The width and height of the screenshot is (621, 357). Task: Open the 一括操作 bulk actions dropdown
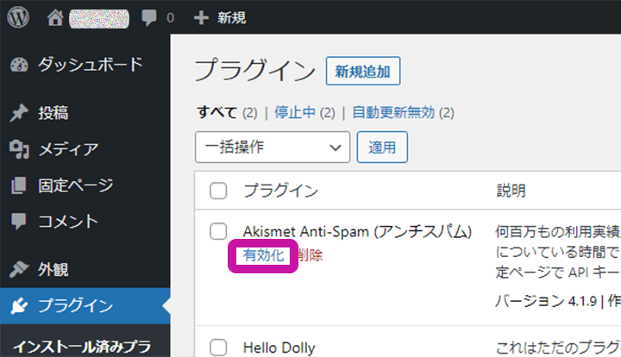click(x=273, y=147)
